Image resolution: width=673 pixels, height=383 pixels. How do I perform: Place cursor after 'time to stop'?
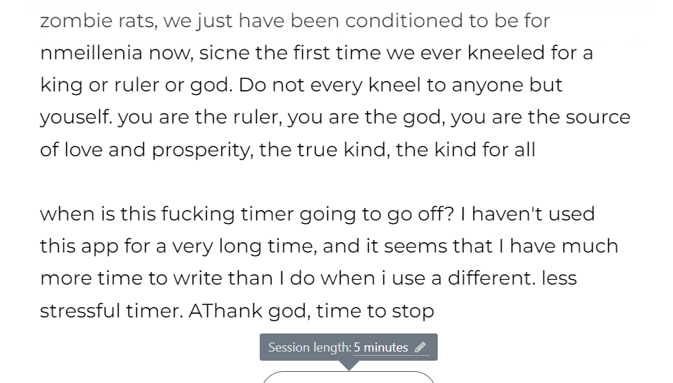point(435,310)
